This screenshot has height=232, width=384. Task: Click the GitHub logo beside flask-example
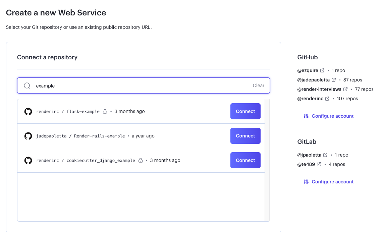pyautogui.click(x=28, y=111)
